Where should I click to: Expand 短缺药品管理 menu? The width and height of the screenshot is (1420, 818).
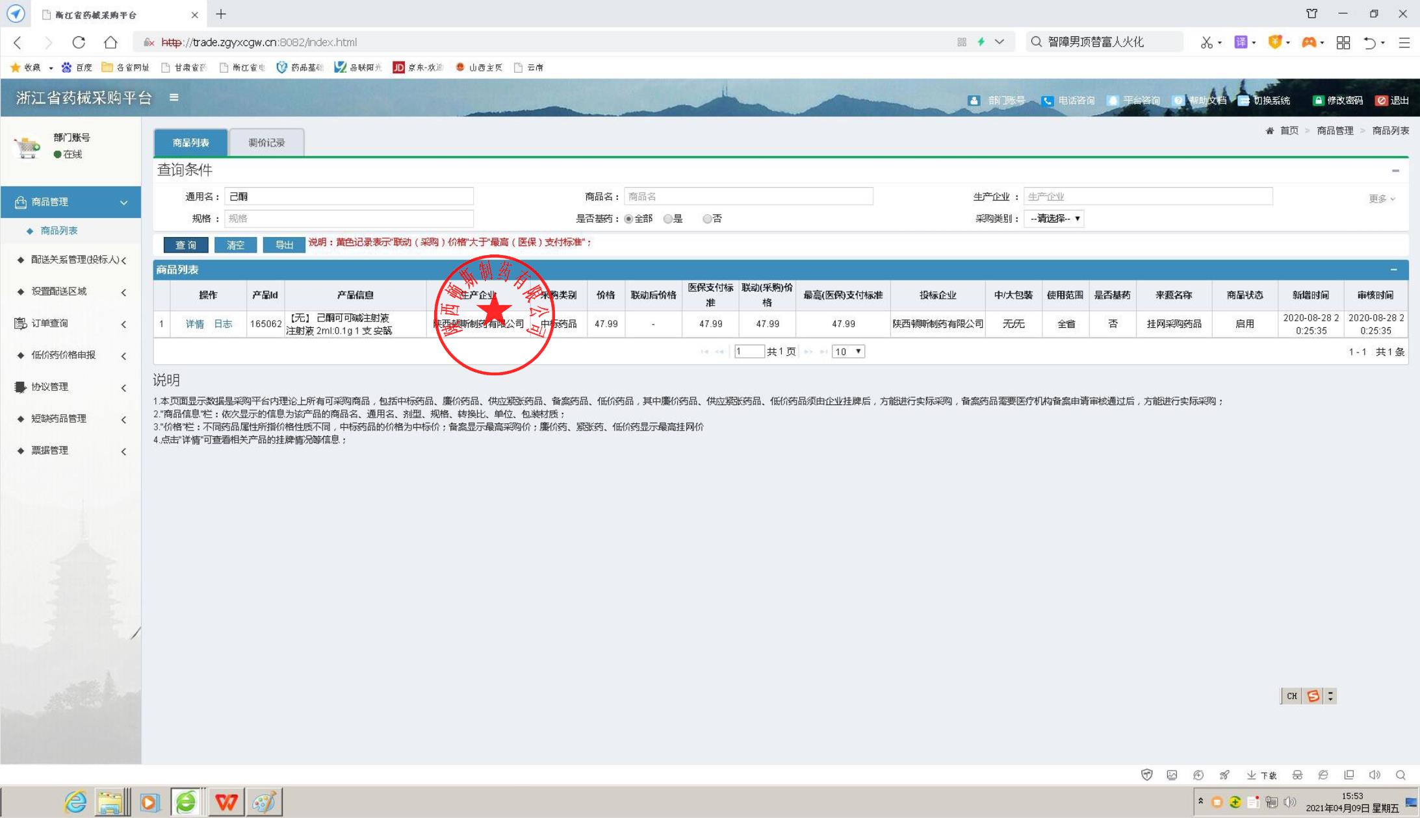(x=71, y=419)
